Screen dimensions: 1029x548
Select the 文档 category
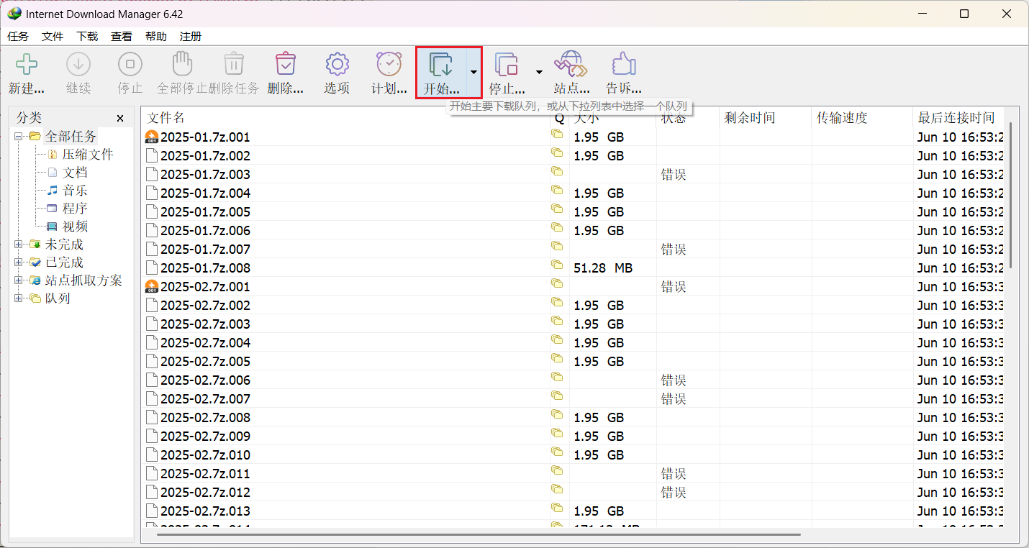[75, 173]
